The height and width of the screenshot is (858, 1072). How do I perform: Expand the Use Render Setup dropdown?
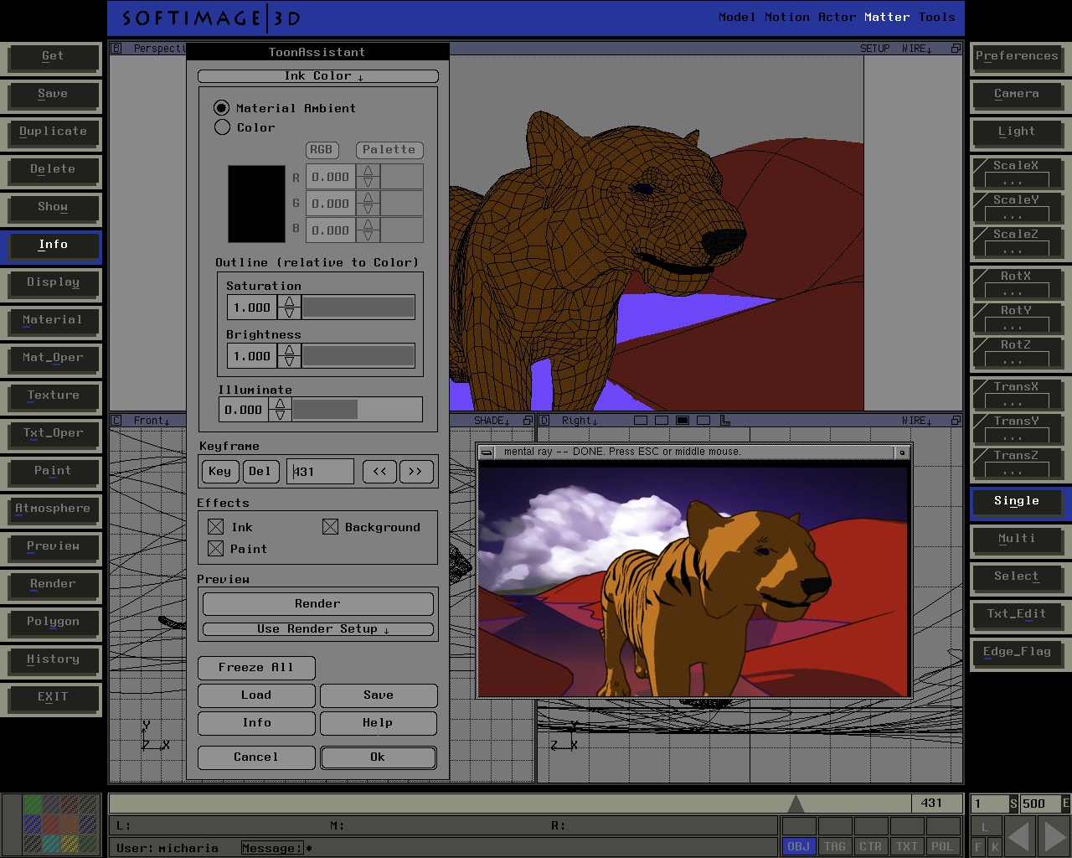click(x=318, y=629)
